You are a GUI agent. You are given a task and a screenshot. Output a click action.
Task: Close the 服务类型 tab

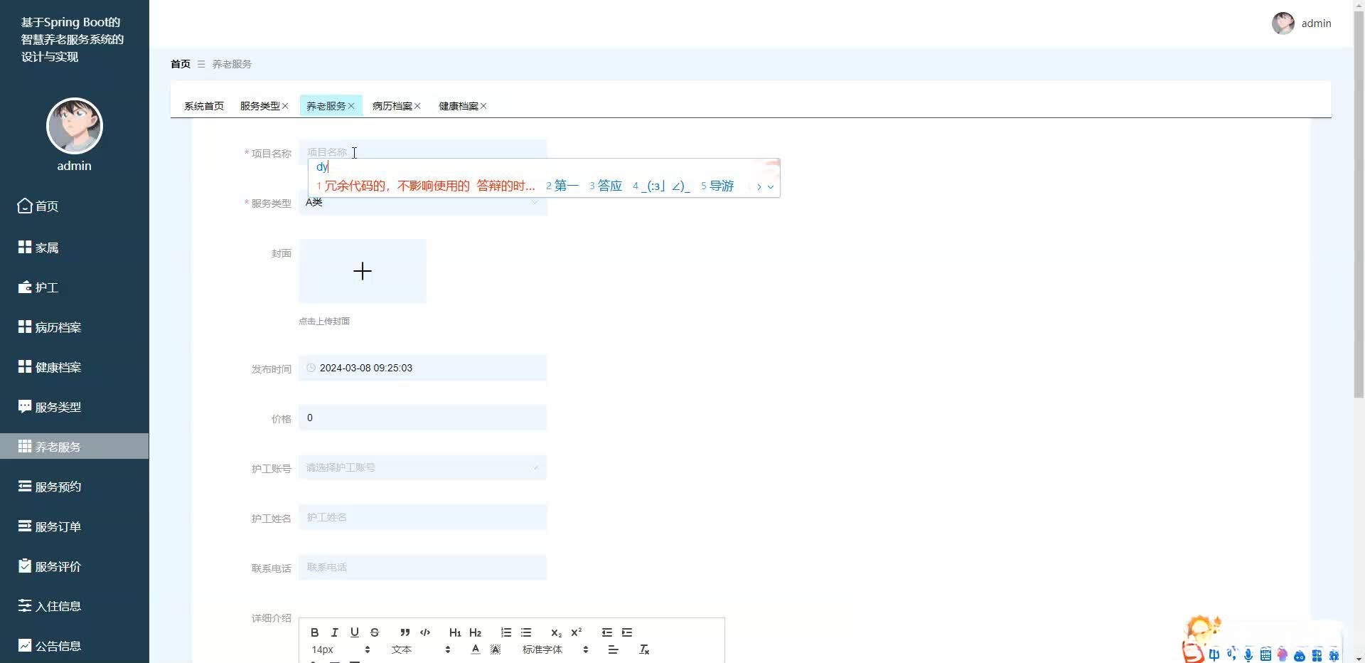[x=285, y=106]
